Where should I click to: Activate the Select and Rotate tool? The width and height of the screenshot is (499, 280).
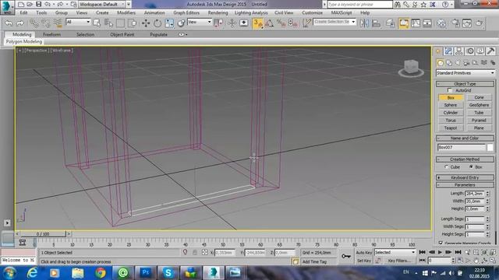157,23
